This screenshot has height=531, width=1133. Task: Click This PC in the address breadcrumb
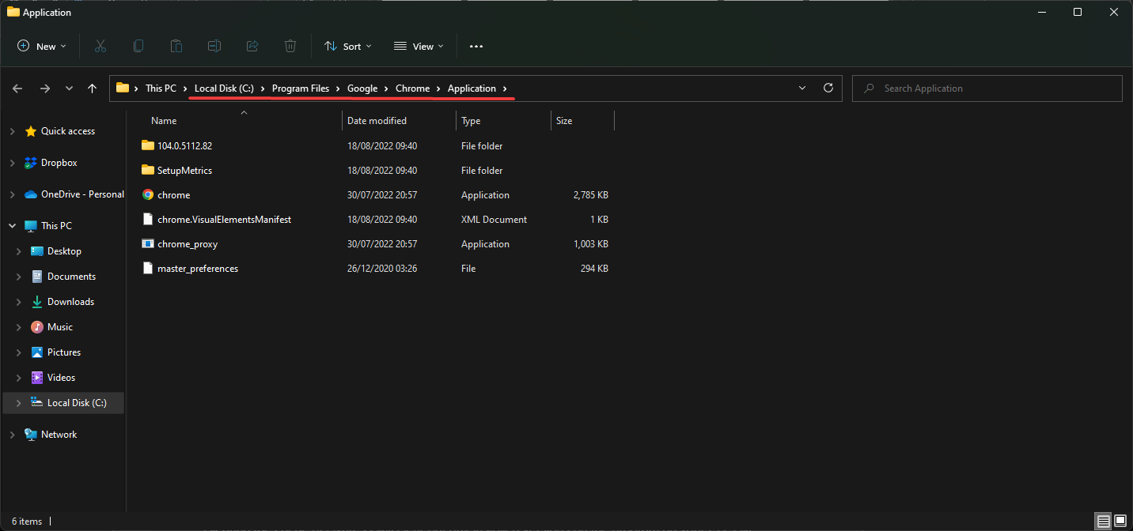tap(161, 88)
